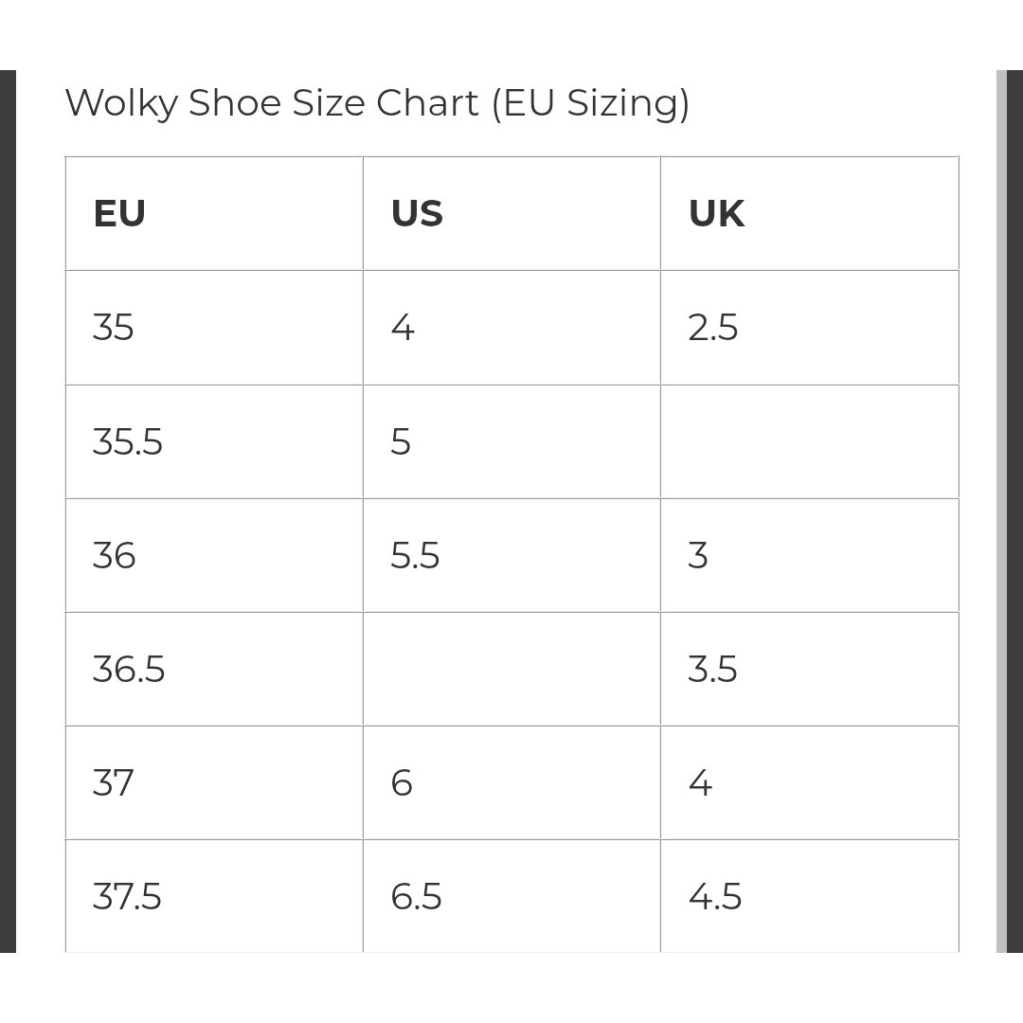Select the EU size 36.5 cell
The height and width of the screenshot is (1023, 1023).
[214, 669]
